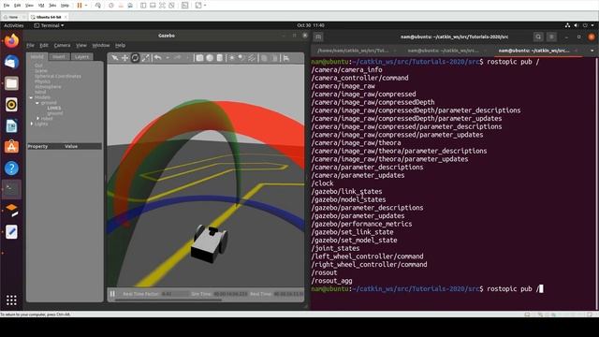Open the terminal new tab button

click(x=318, y=37)
